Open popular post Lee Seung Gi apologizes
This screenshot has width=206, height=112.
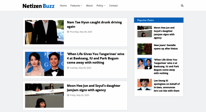(x=167, y=86)
